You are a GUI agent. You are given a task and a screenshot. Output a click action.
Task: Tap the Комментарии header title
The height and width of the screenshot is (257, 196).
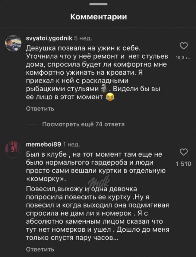(98, 17)
